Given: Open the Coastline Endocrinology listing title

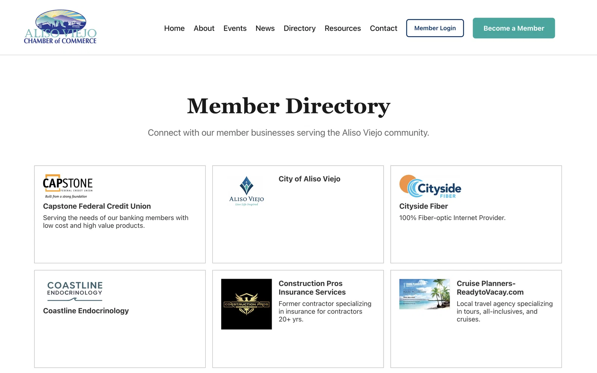Looking at the screenshot, I should click(86, 311).
